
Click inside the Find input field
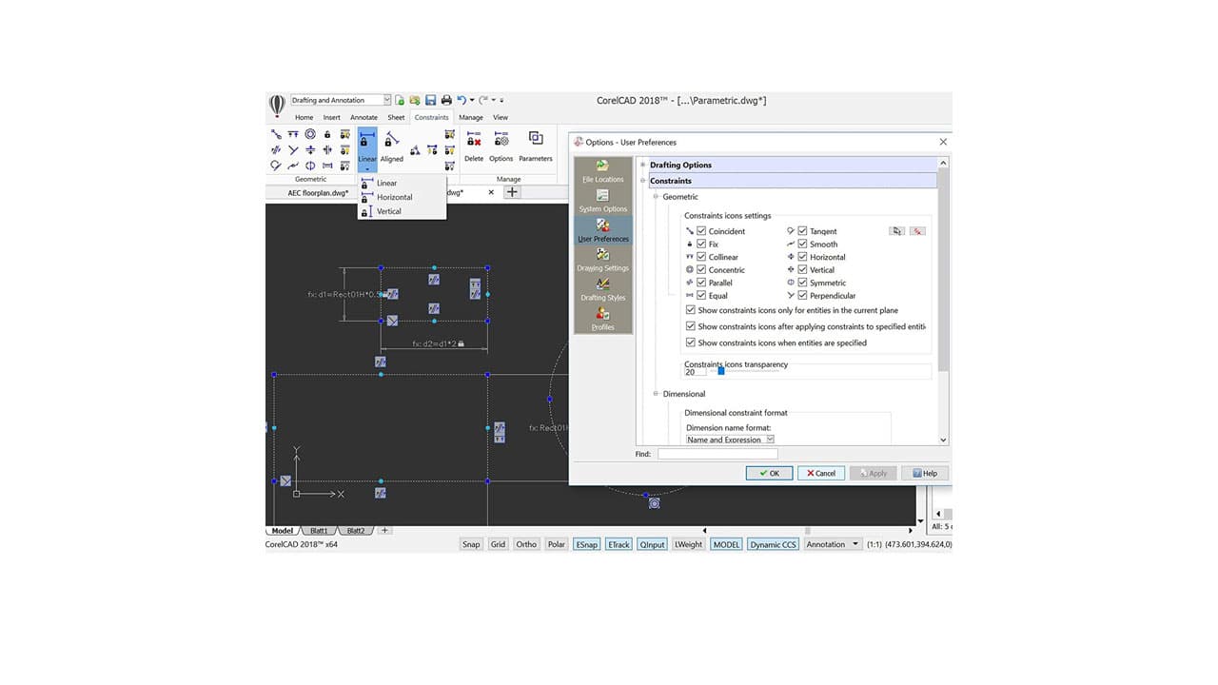point(716,454)
